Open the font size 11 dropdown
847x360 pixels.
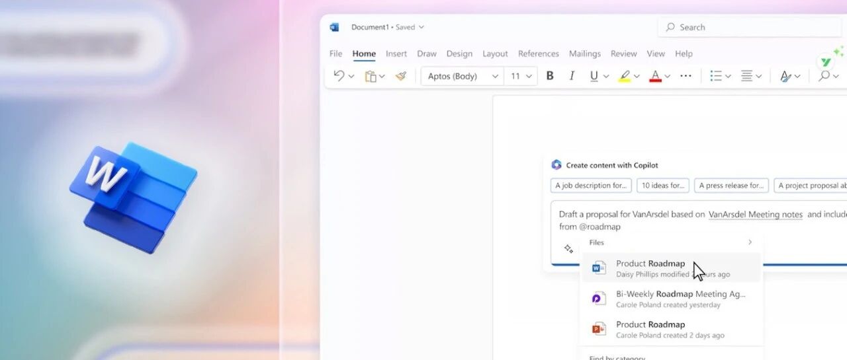(x=521, y=76)
